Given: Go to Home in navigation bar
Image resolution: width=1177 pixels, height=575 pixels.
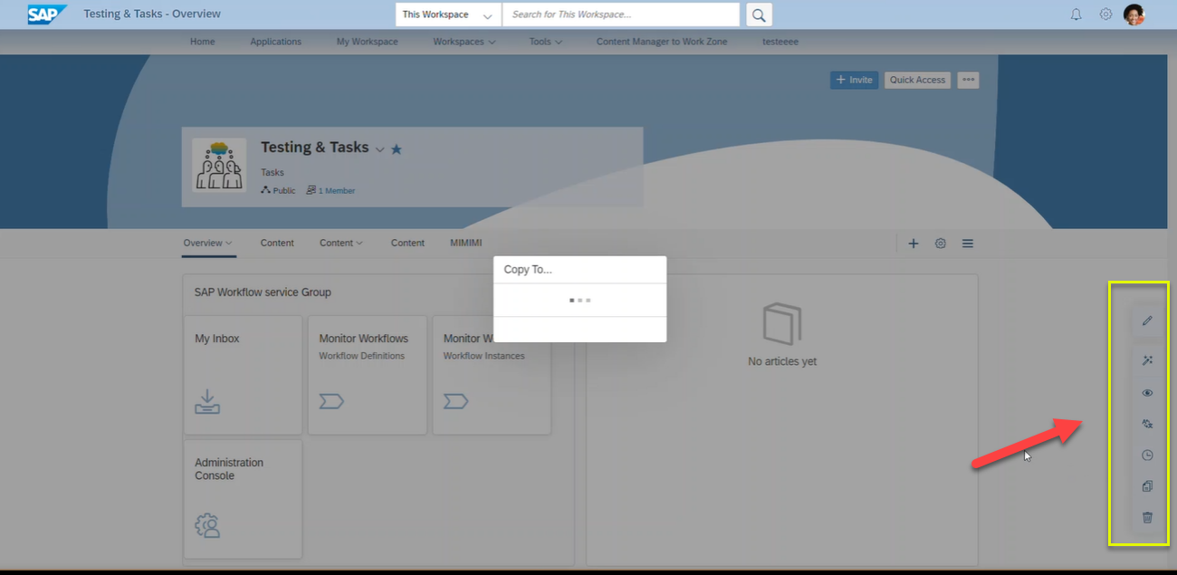Looking at the screenshot, I should (203, 42).
